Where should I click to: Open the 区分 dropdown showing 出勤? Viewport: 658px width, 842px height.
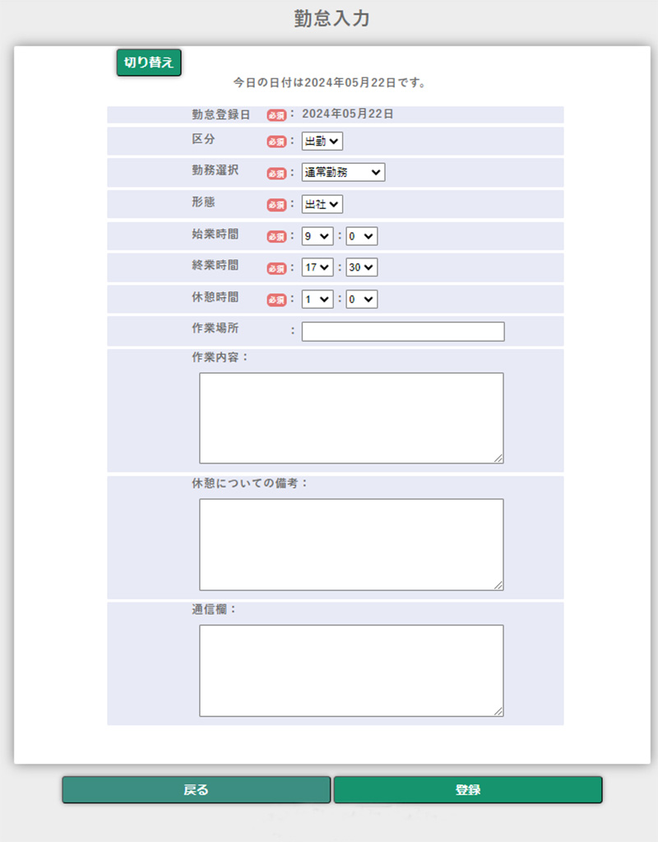coord(322,142)
